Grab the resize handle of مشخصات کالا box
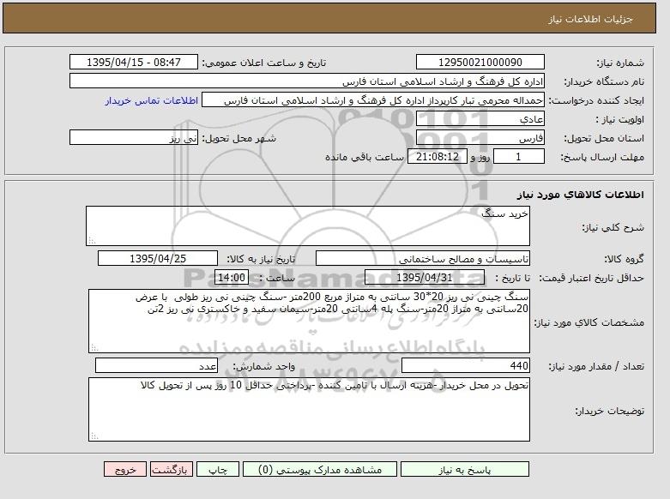Viewport: 670px width, 499px height. coord(94,348)
